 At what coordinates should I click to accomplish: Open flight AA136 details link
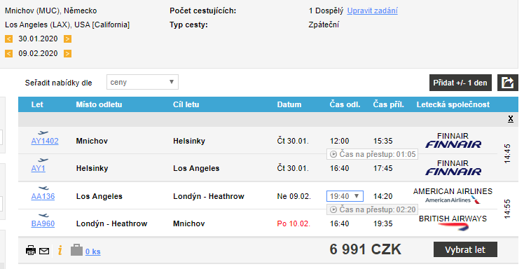[43, 196]
